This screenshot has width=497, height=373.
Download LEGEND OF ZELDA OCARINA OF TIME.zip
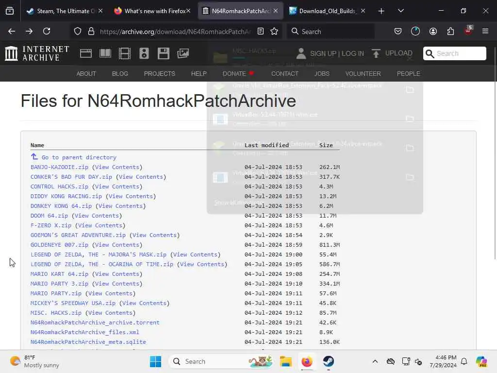[x=102, y=264]
